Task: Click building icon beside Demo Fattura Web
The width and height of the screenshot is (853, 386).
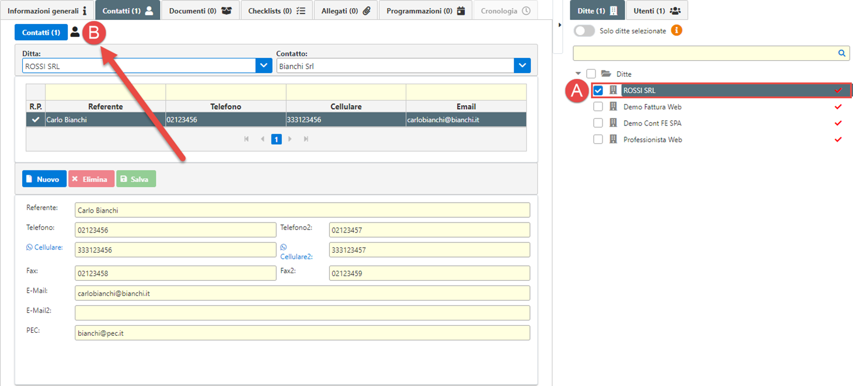Action: [613, 107]
